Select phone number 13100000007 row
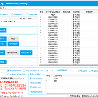 [69, 33]
